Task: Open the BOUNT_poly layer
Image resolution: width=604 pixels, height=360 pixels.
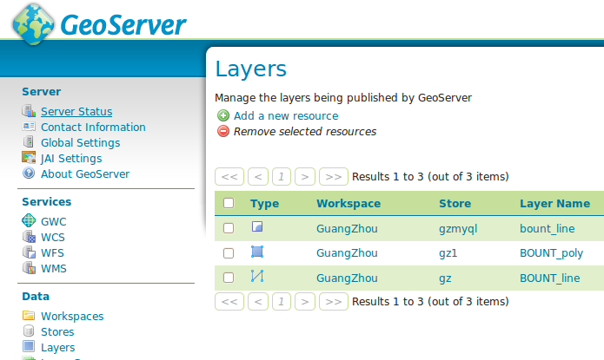Action: point(551,253)
